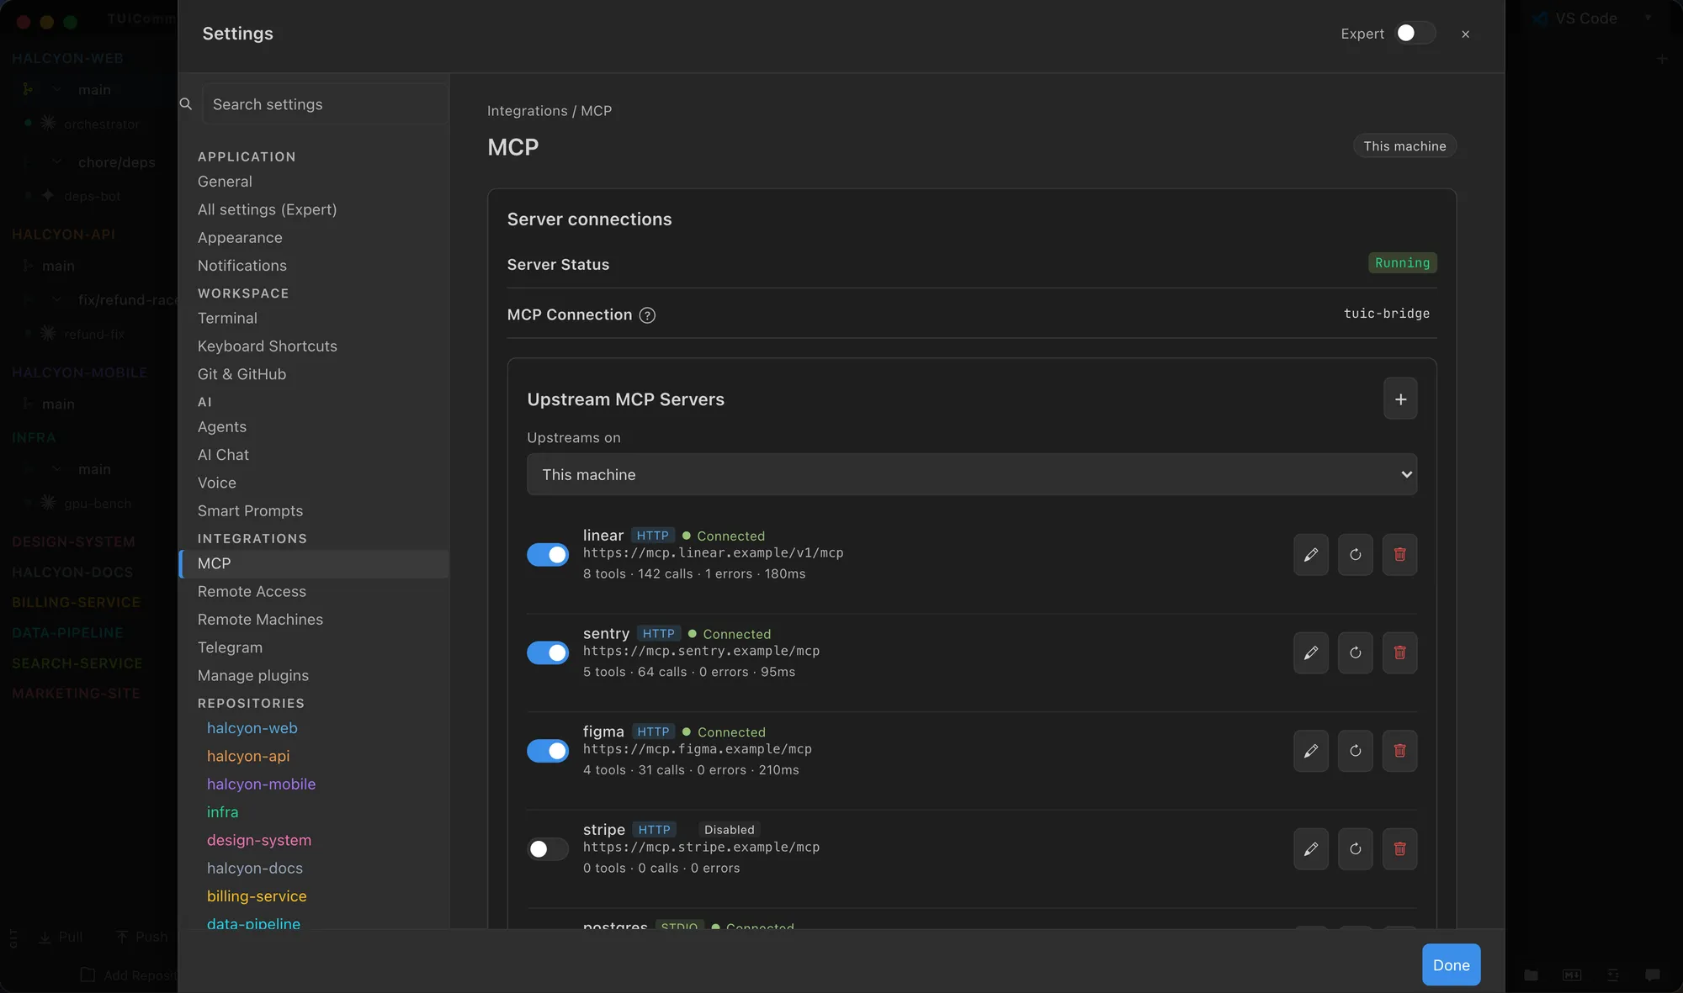Open Git & GitHub settings
The height and width of the screenshot is (993, 1683).
point(314,374)
